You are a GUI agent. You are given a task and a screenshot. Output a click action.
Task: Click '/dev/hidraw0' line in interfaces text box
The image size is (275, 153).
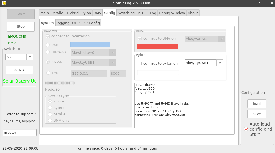click(145, 85)
